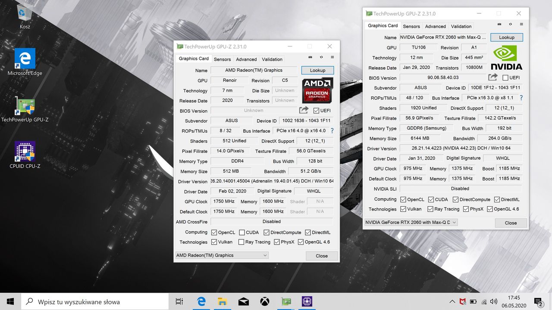The width and height of the screenshot is (552, 310).
Task: Click Bus Interface question mark in AMD window
Action: (332, 130)
